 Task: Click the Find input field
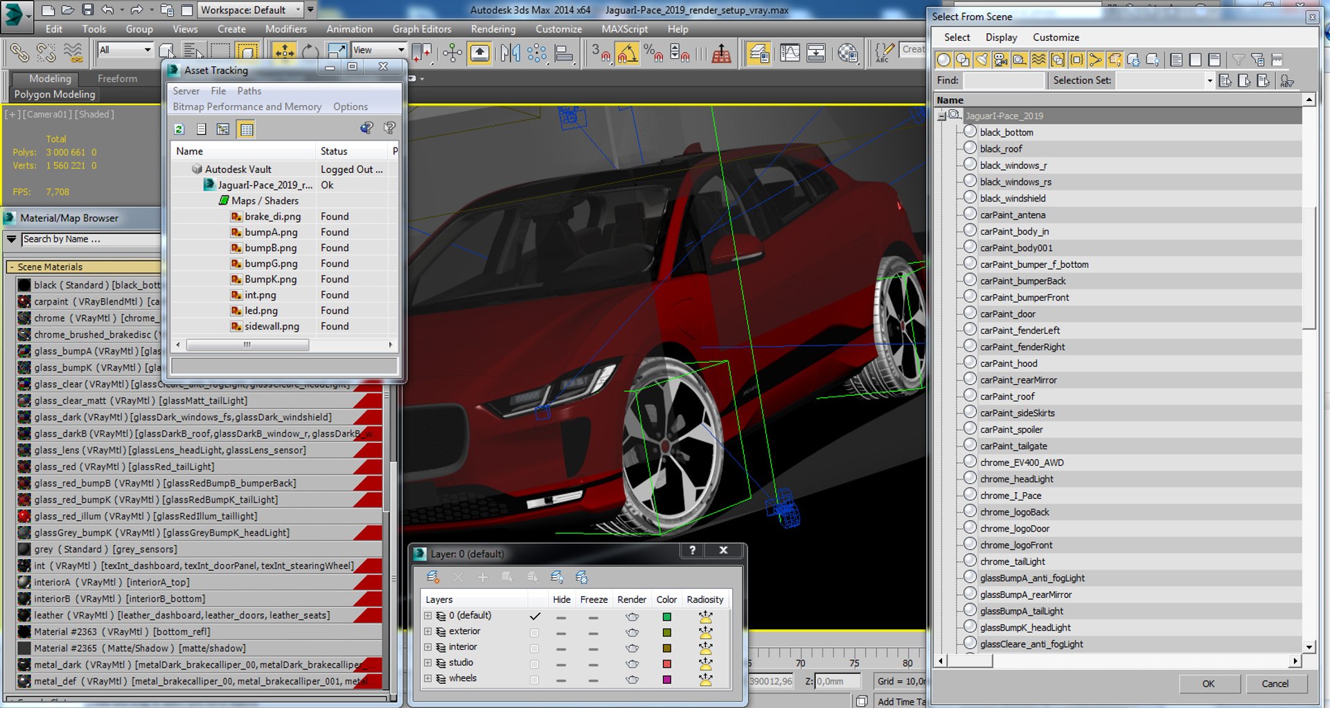tap(1003, 81)
